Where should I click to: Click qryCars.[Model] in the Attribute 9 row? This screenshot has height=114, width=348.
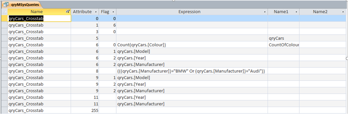click(192, 78)
